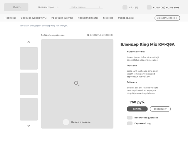
Task: Select the first product thumbnail
Action: tap(29, 58)
